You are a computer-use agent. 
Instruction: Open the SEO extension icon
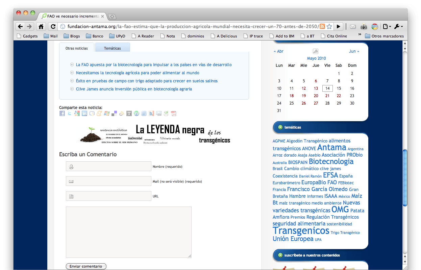click(x=374, y=26)
